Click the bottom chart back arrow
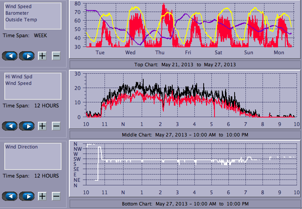This screenshot has width=302, height=209. coord(10,196)
